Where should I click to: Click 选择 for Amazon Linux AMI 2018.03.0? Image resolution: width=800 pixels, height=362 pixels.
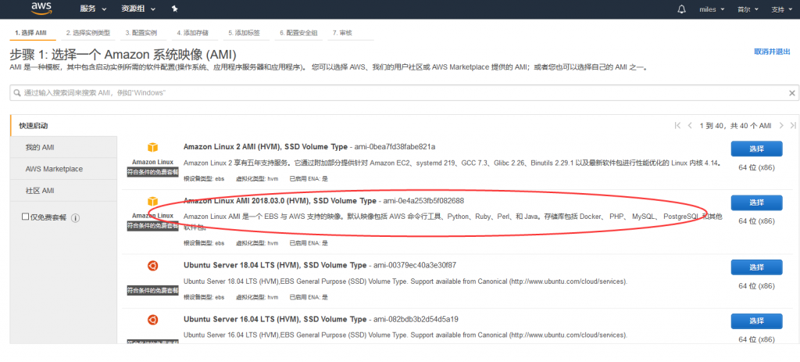click(756, 203)
